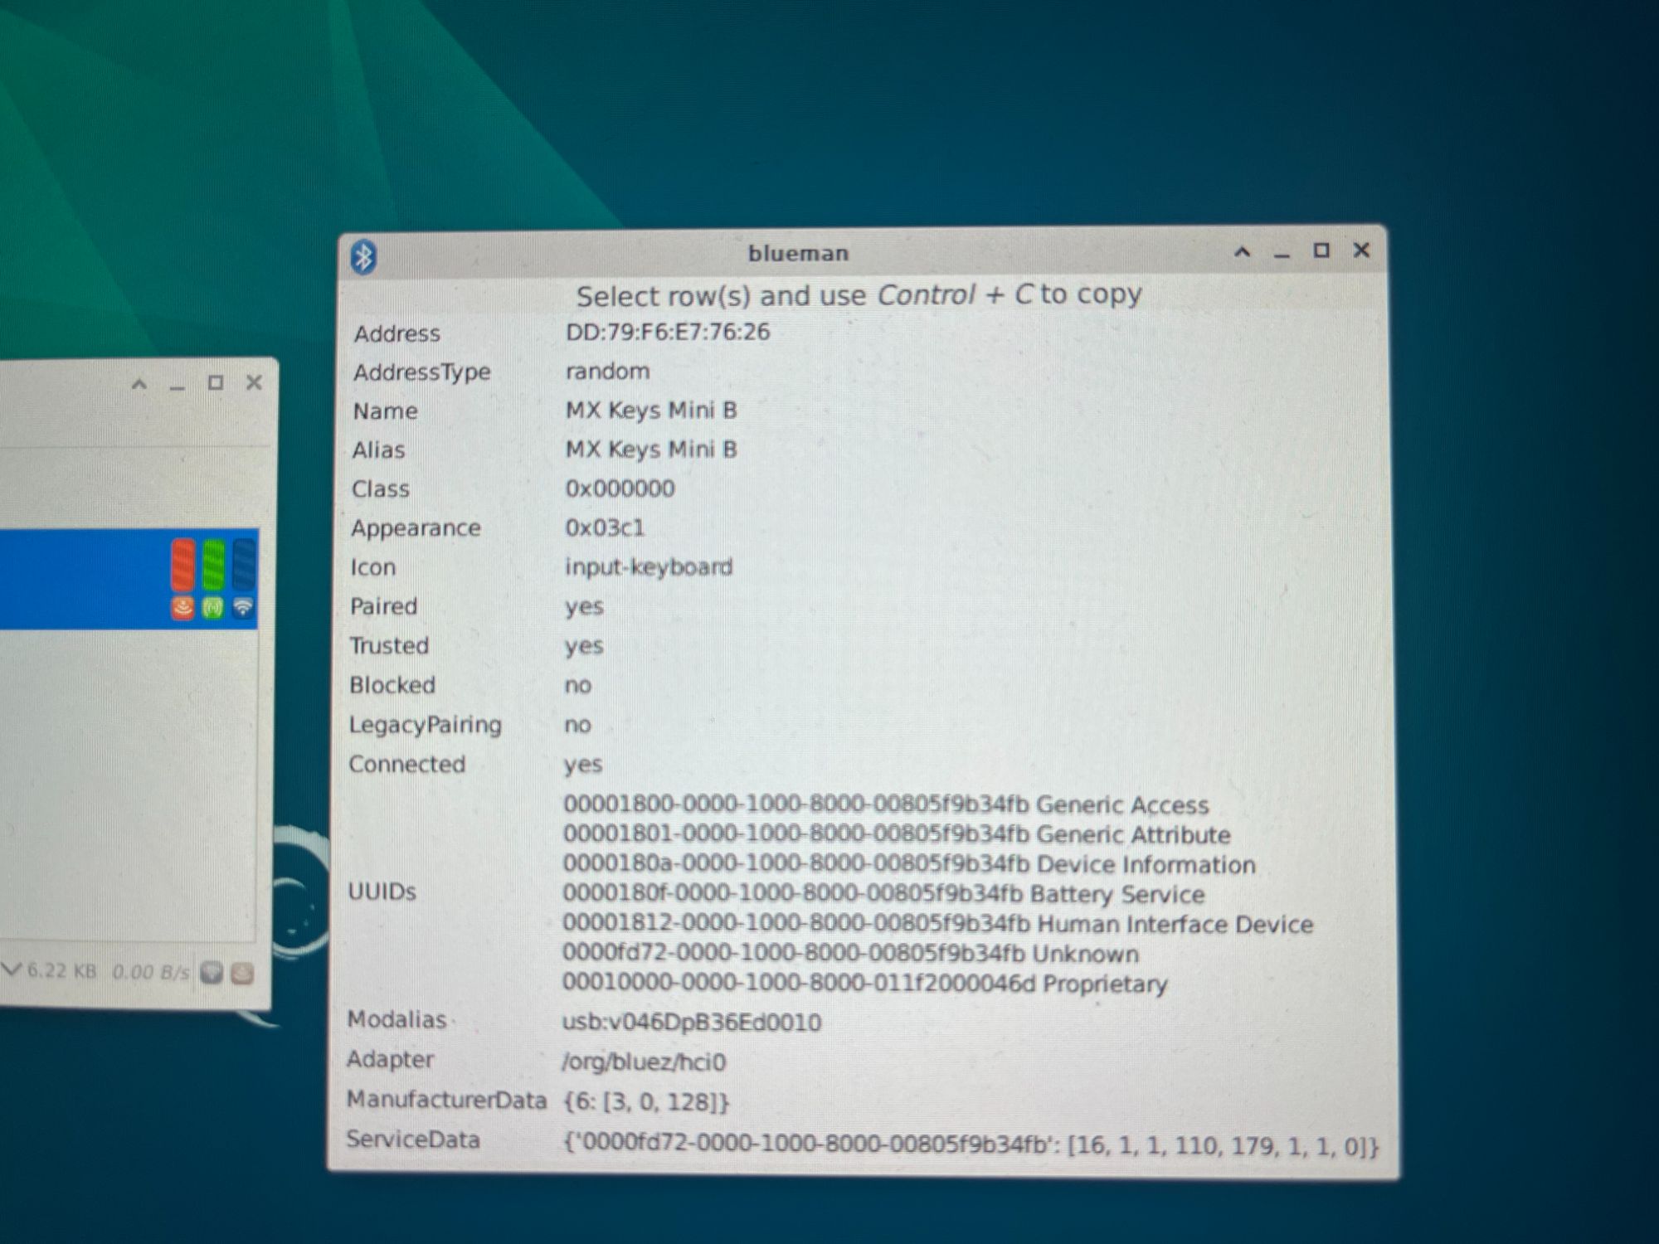Click the "Blocked" row label

pyautogui.click(x=392, y=685)
